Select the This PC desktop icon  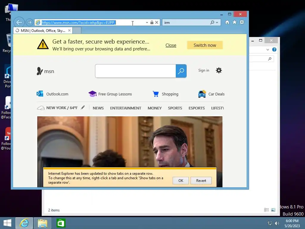(x=8, y=13)
